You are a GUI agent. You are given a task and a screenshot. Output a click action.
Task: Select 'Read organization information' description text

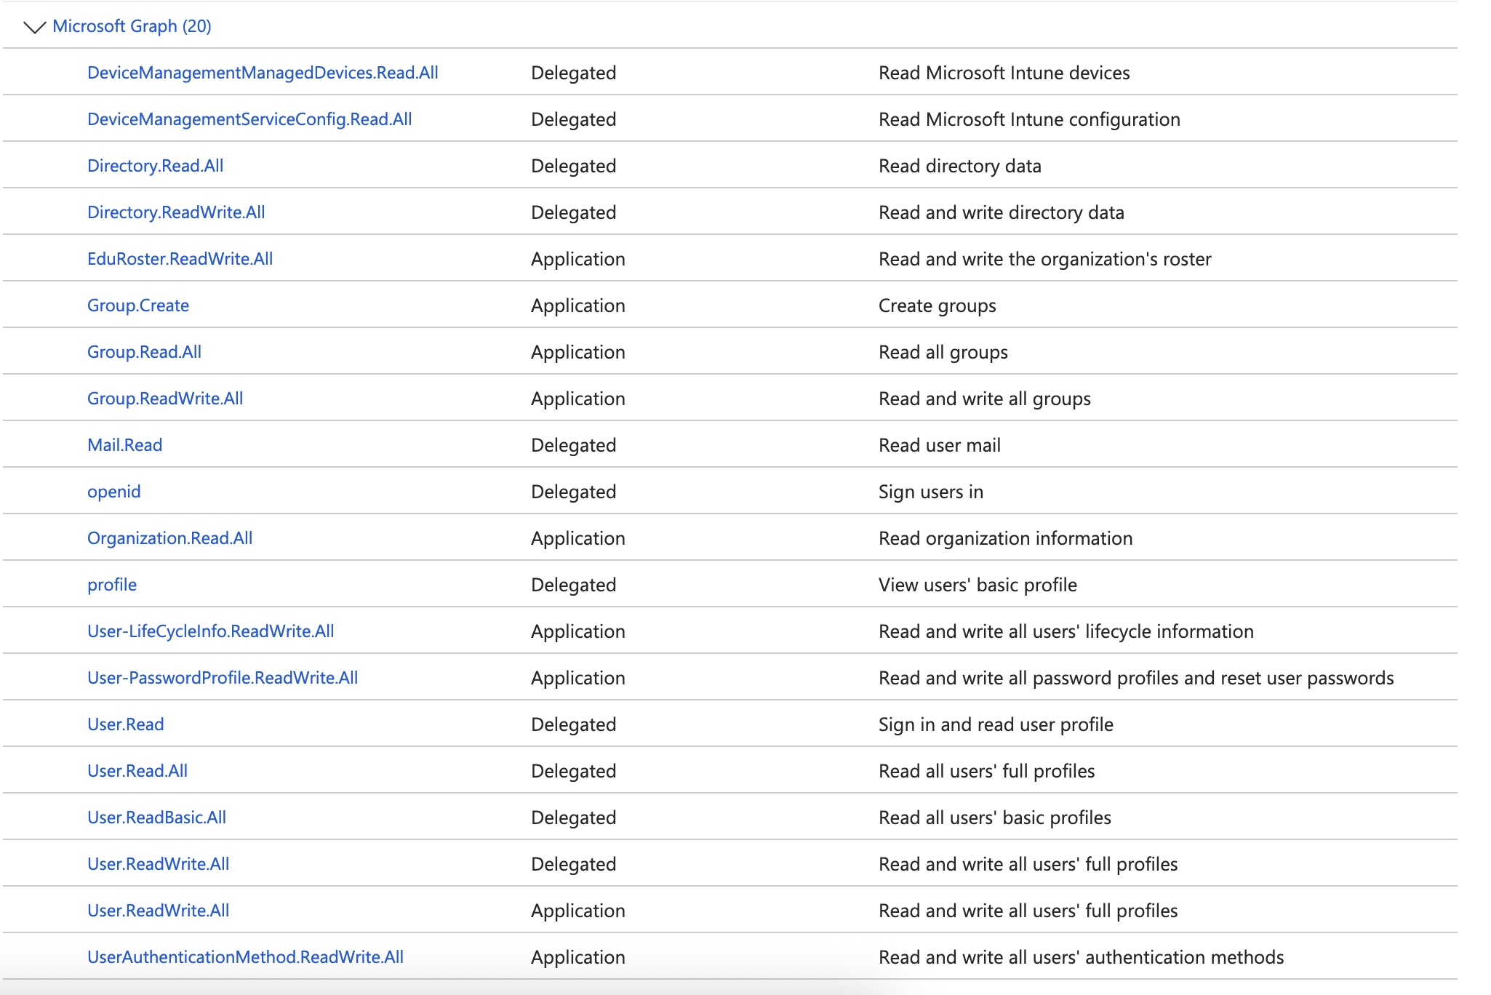[1005, 538]
